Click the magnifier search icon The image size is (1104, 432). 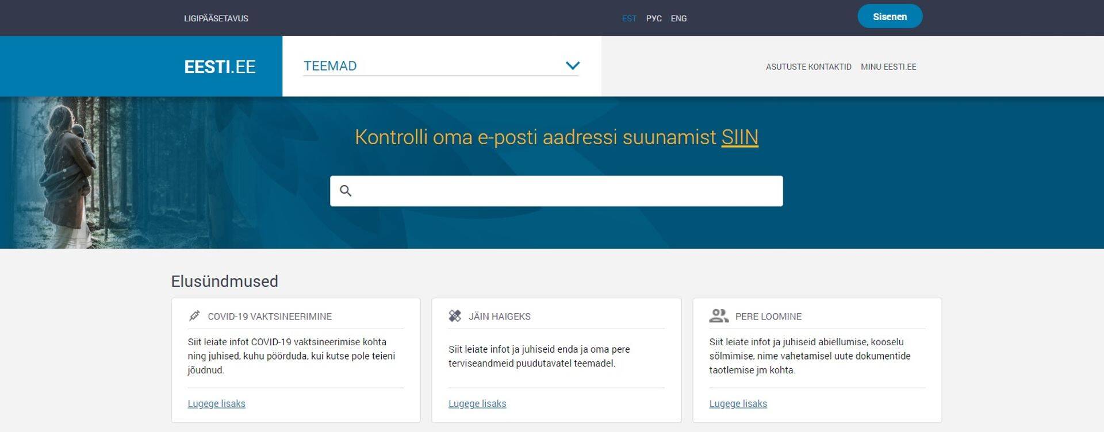pyautogui.click(x=346, y=191)
